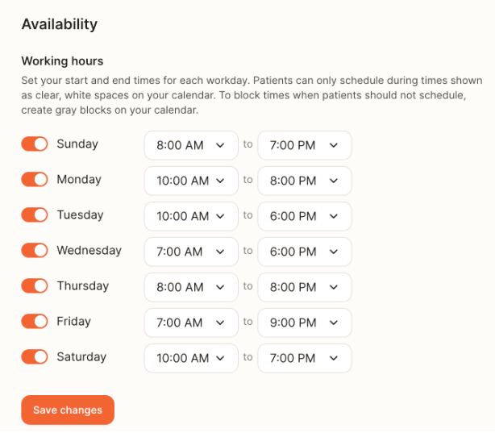Expand Monday end time 8:00 PM dropdown
The height and width of the screenshot is (433, 495).
(304, 181)
